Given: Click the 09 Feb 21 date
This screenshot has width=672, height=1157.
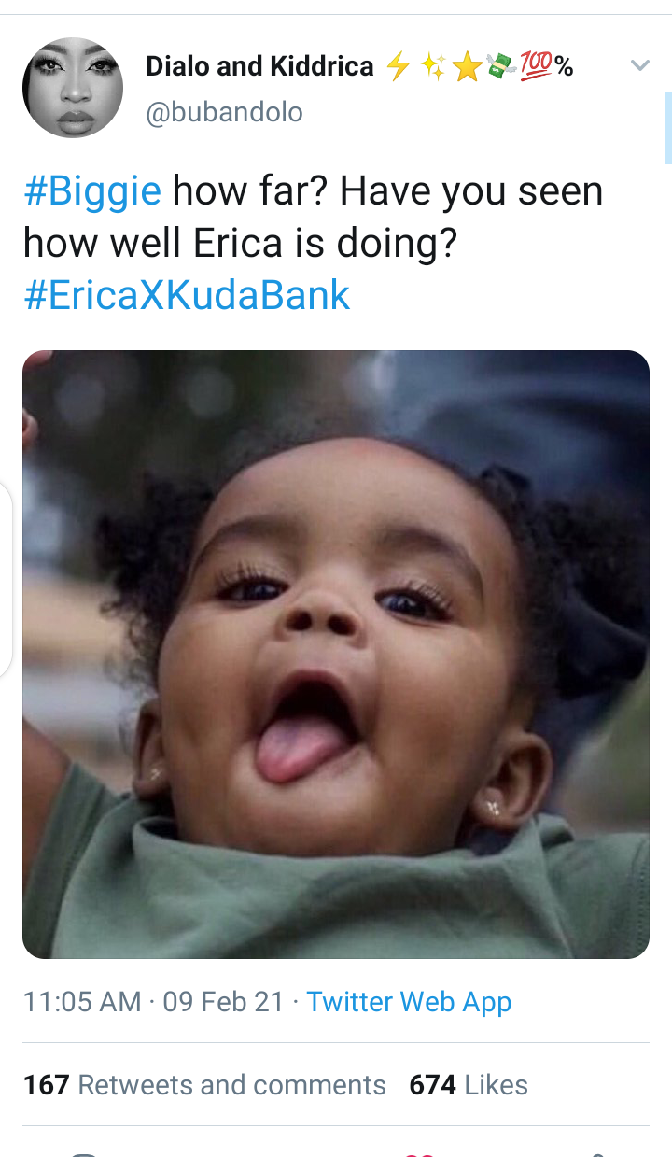Looking at the screenshot, I should coord(223,1002).
